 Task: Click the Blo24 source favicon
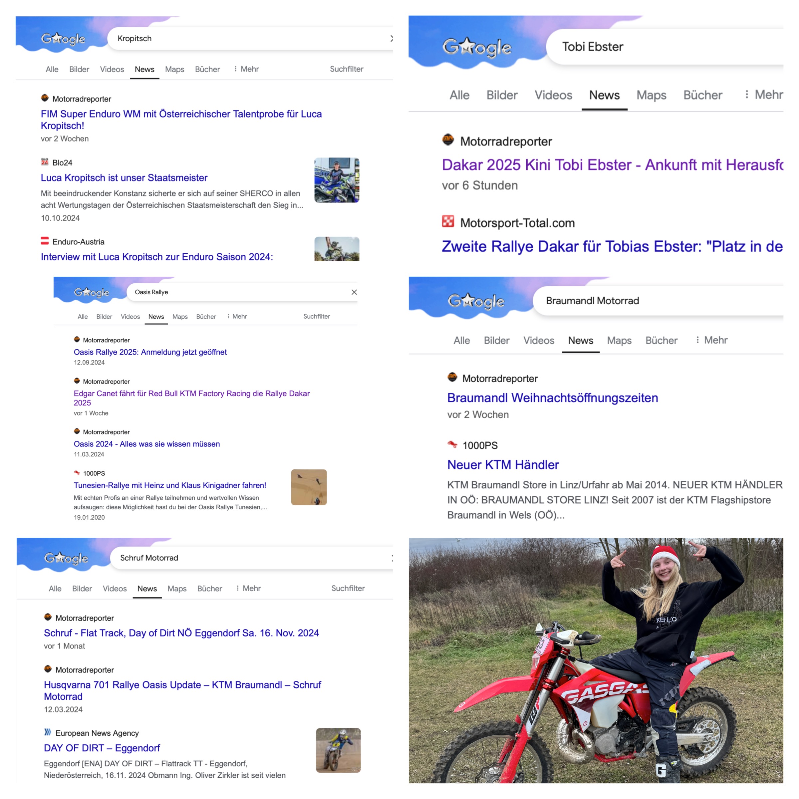click(x=45, y=162)
